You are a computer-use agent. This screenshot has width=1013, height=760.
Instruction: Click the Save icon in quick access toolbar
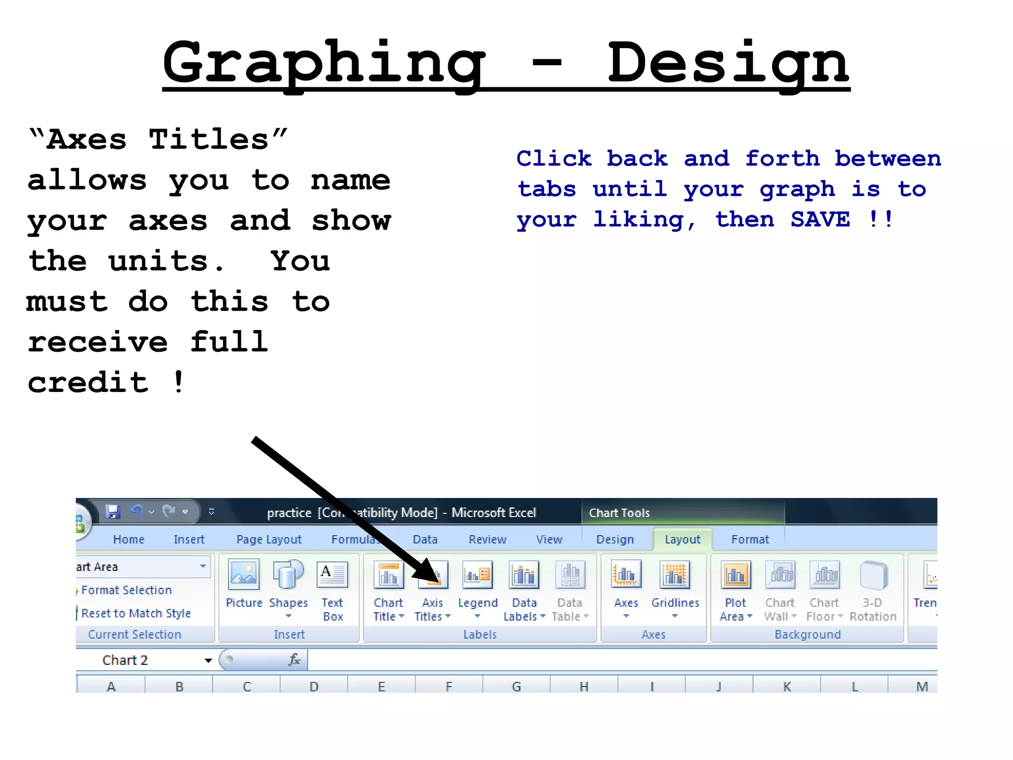pos(113,511)
